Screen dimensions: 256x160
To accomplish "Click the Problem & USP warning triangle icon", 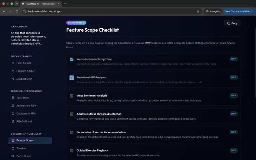I will pos(13,71).
